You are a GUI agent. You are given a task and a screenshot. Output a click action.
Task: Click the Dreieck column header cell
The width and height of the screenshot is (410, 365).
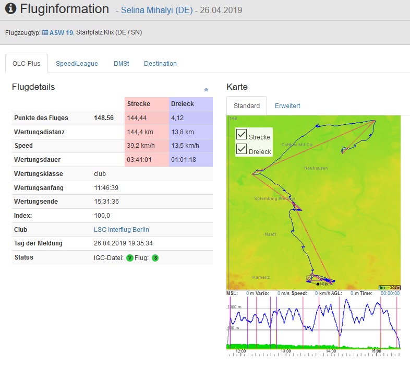point(191,104)
